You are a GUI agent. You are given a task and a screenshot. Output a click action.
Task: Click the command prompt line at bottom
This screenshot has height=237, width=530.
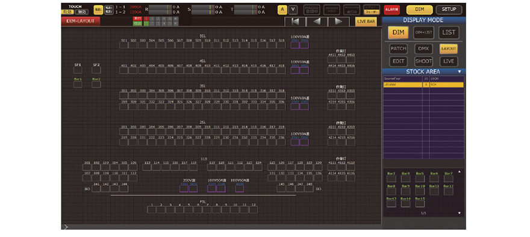pos(222,227)
